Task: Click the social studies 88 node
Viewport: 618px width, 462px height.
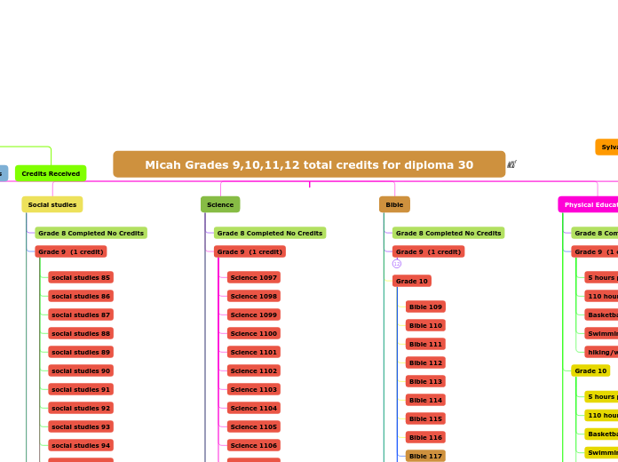Action: tap(81, 333)
